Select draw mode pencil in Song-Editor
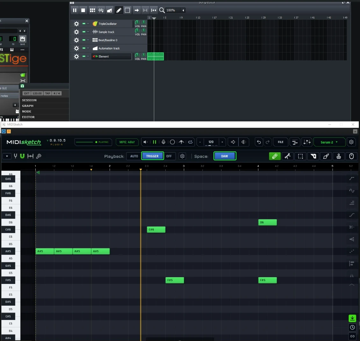The height and width of the screenshot is (341, 360). (119, 10)
